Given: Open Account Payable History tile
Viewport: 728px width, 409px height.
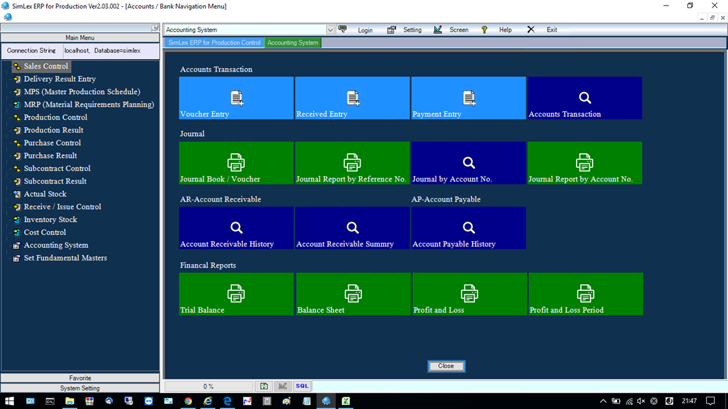Looking at the screenshot, I should 469,228.
